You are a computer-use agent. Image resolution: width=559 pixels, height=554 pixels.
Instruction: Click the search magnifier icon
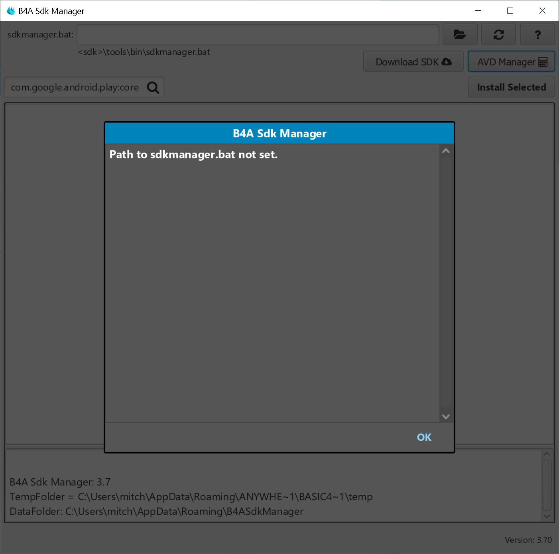[x=153, y=87]
